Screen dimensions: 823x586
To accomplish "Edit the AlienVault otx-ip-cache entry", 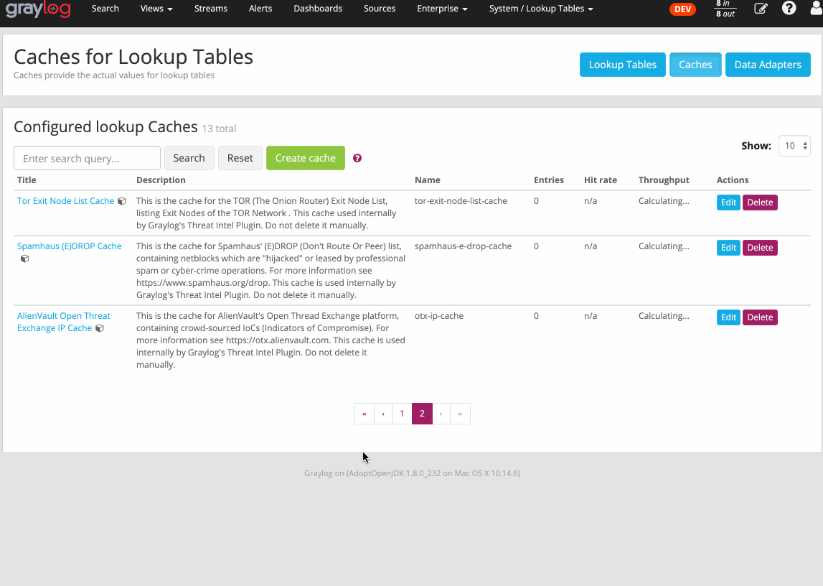I will coord(728,317).
